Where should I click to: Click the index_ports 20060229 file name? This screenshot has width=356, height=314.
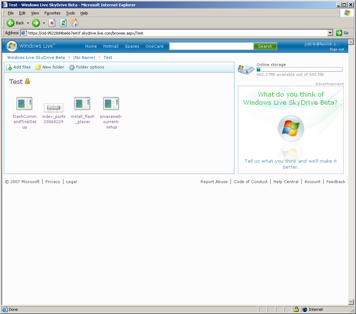coord(54,119)
